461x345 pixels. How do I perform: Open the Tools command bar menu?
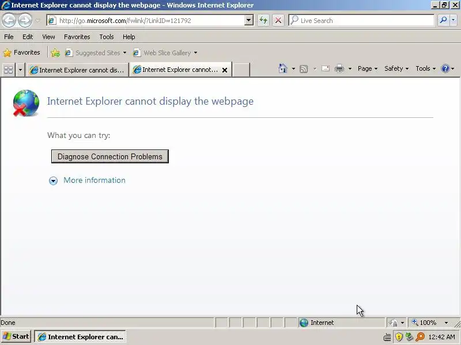(425, 68)
